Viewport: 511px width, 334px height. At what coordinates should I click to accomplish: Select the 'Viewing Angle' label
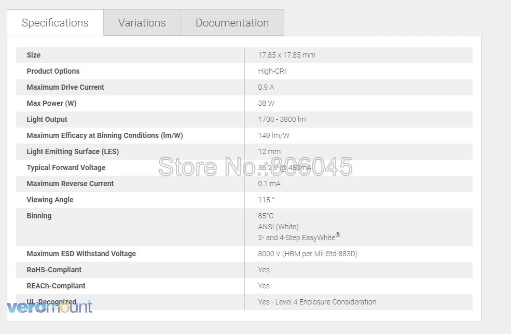tap(50, 200)
